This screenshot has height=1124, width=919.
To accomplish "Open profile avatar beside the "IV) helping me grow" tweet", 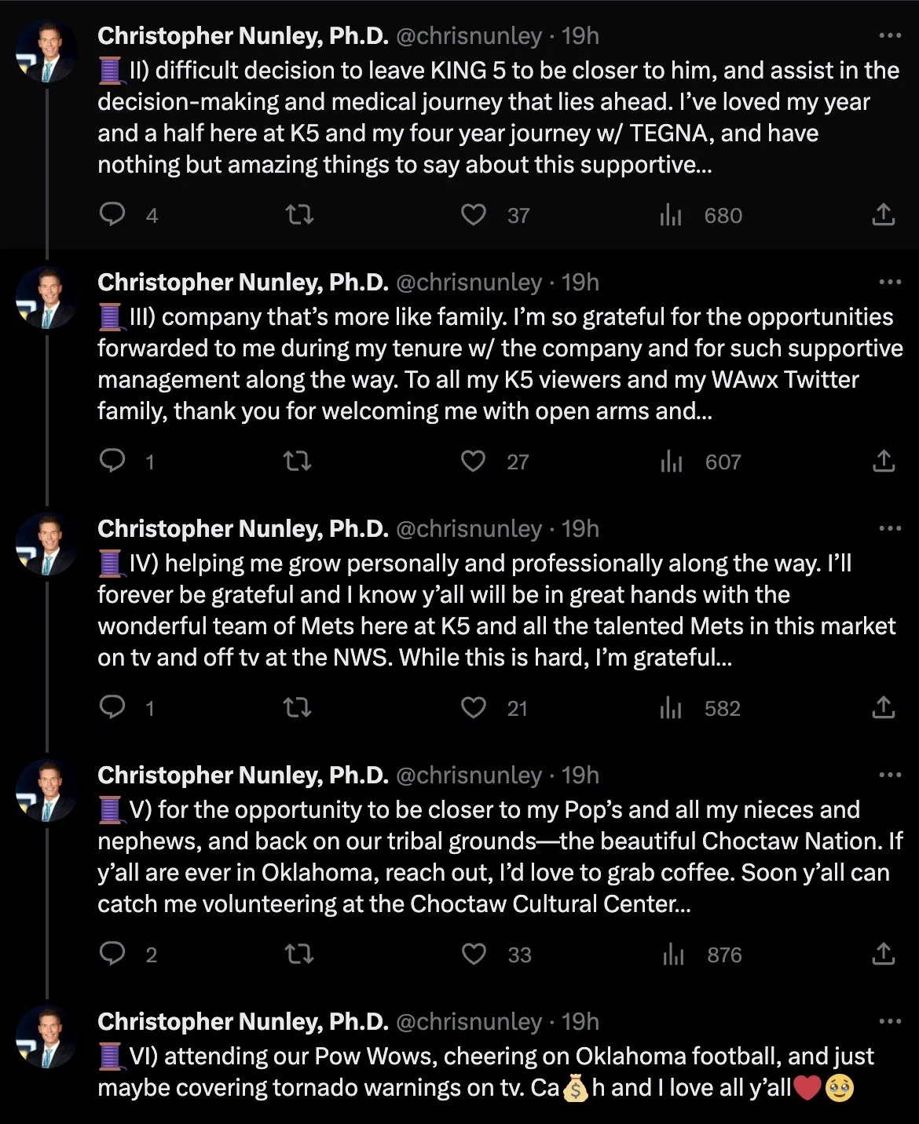I will click(x=46, y=545).
